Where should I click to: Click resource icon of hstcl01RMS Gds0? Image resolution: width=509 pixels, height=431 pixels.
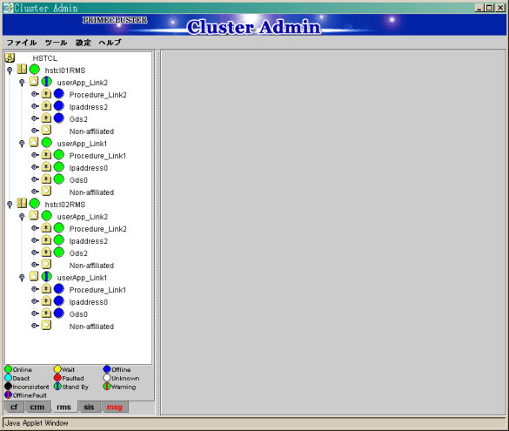[46, 179]
